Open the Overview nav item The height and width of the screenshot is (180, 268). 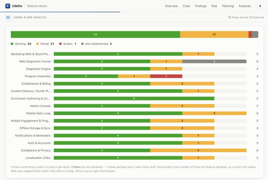(171, 6)
